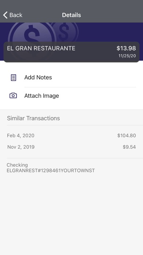This screenshot has width=143, height=255.
Task: Go back using the Back label
Action: pyautogui.click(x=16, y=15)
